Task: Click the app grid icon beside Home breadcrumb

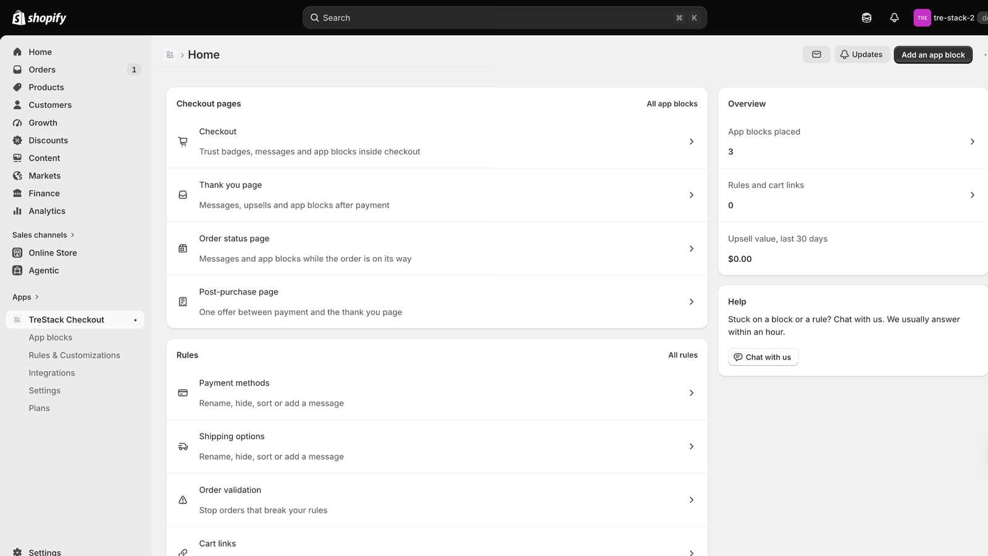Action: pyautogui.click(x=170, y=55)
